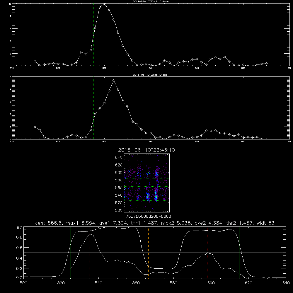The image size is (293, 293).
Task: Click the second green dashed line in dusk plot
Action: point(162,108)
